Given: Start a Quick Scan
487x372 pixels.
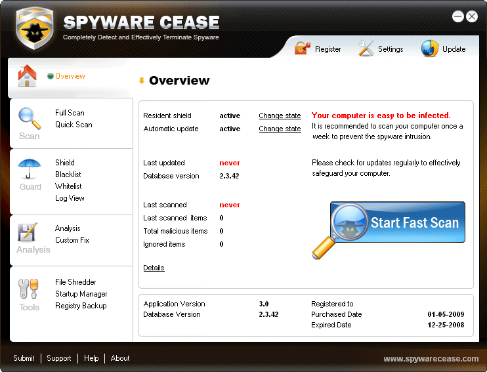Looking at the screenshot, I should (74, 125).
